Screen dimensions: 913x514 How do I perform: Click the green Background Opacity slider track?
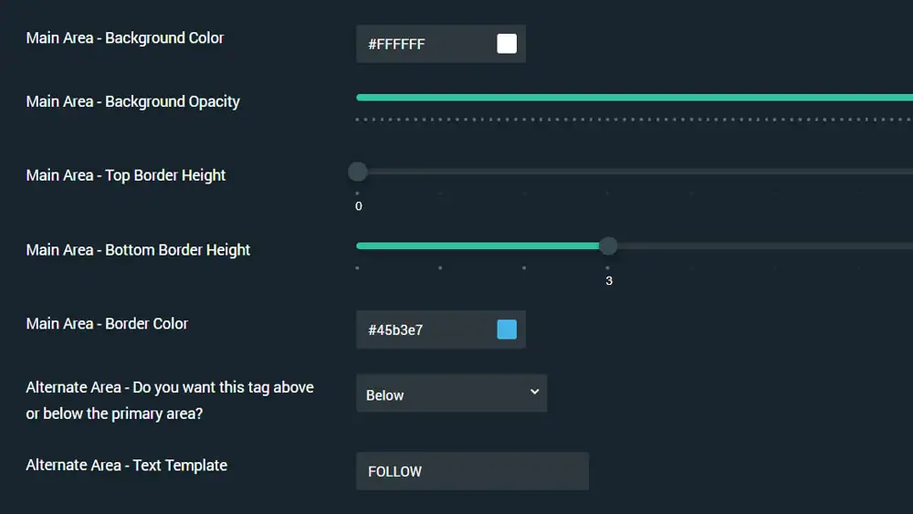tap(635, 97)
